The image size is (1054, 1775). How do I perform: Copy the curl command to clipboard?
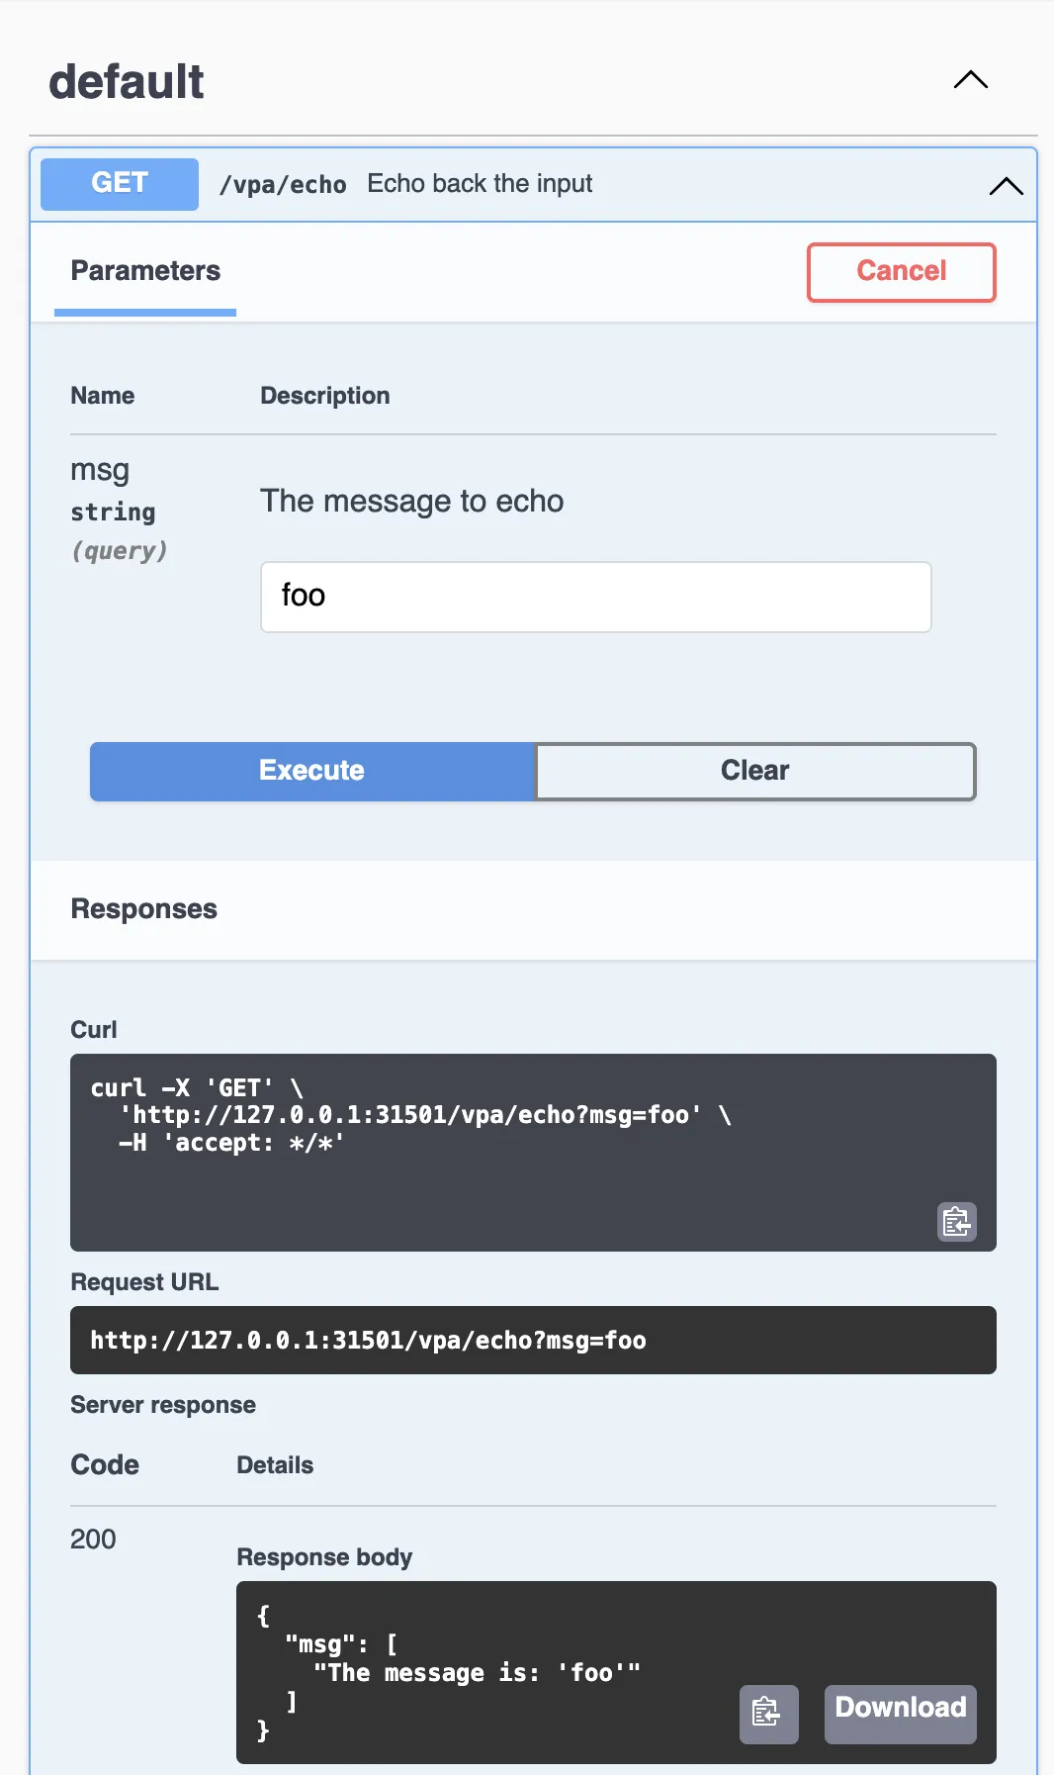pyautogui.click(x=957, y=1222)
